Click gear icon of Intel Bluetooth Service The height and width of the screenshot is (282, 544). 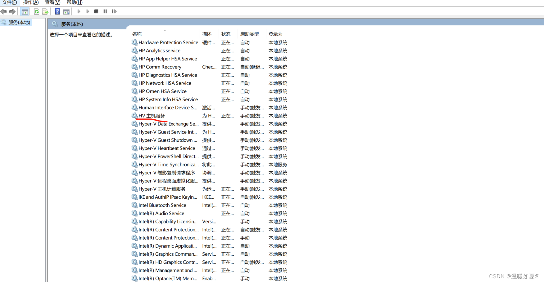(134, 205)
